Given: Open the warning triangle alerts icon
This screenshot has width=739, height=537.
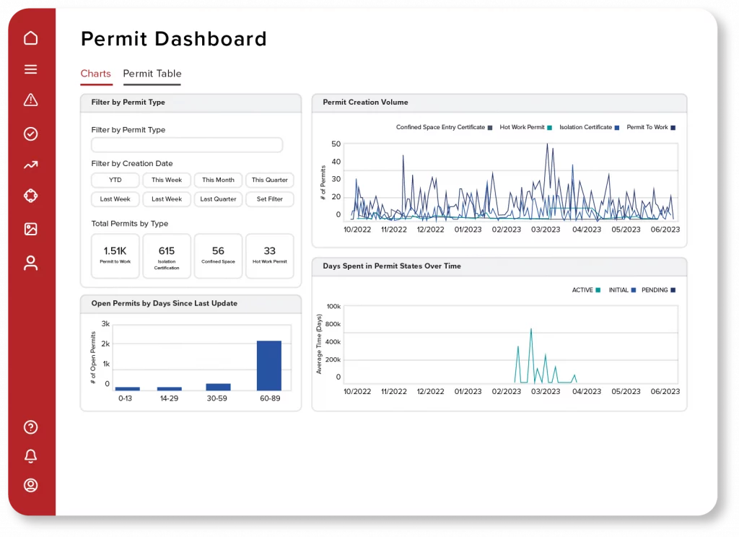Looking at the screenshot, I should click(x=30, y=100).
